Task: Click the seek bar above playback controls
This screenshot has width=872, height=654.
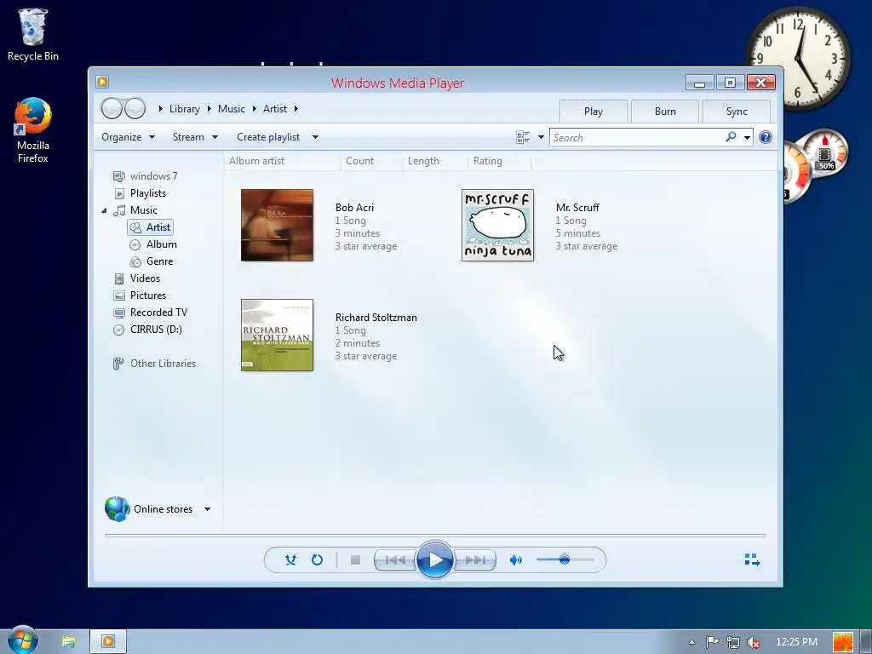Action: (x=435, y=536)
